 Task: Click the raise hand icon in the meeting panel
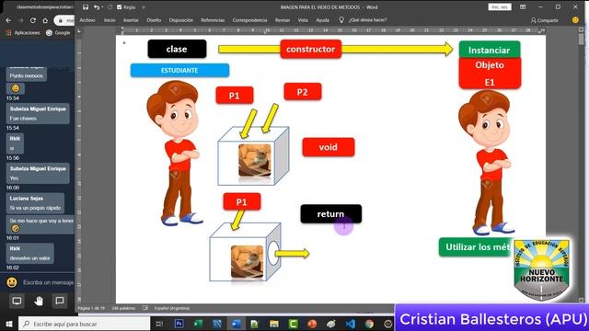pyautogui.click(x=39, y=301)
